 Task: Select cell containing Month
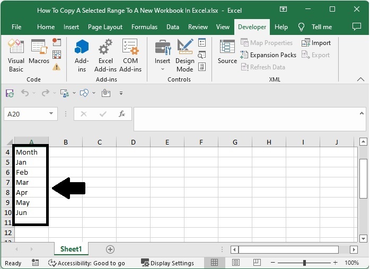pyautogui.click(x=31, y=152)
